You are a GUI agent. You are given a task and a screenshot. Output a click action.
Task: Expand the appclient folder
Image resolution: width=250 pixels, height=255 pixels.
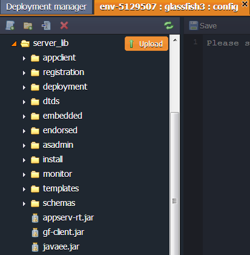point(24,58)
